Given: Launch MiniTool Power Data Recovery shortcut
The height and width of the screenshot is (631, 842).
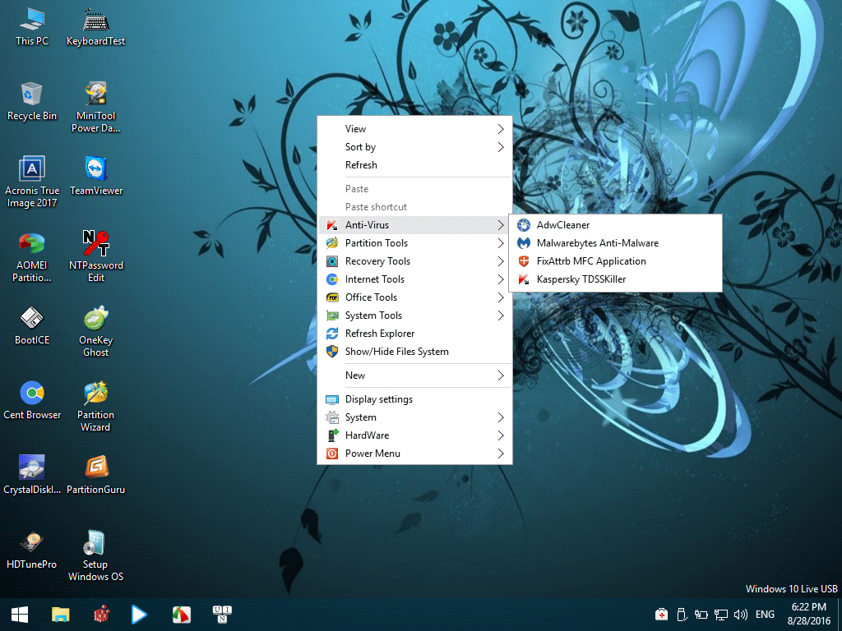Looking at the screenshot, I should (x=95, y=108).
